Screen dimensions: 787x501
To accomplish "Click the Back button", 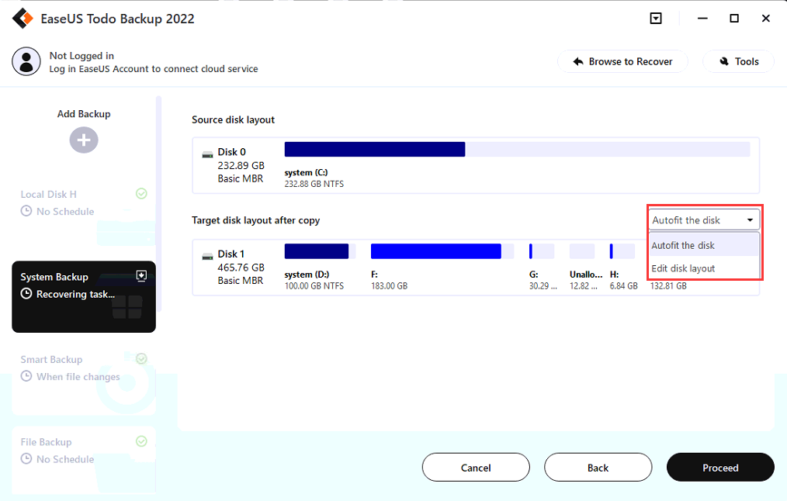I will pos(598,468).
